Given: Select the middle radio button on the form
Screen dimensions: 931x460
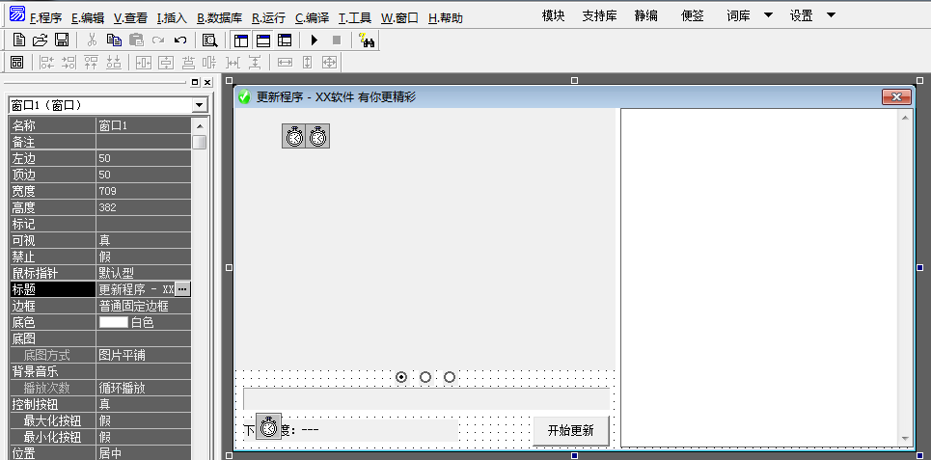Looking at the screenshot, I should [x=425, y=377].
